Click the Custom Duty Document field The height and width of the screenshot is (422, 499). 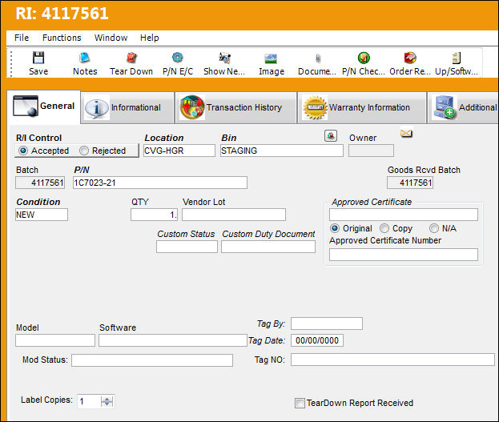click(x=268, y=247)
